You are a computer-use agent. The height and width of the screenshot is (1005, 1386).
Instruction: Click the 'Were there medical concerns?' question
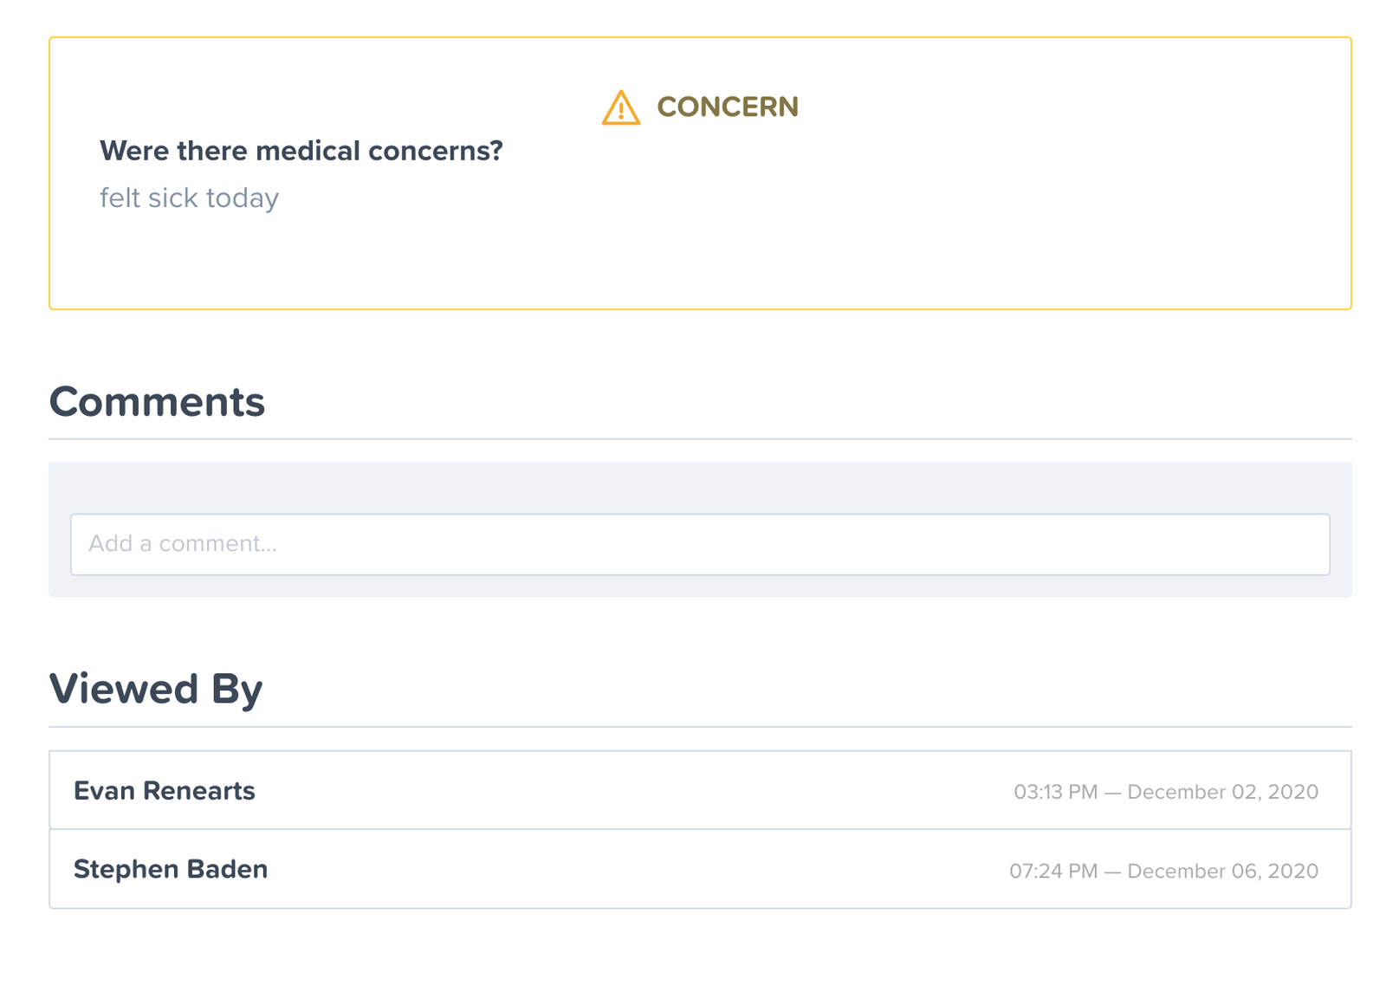pyautogui.click(x=301, y=151)
